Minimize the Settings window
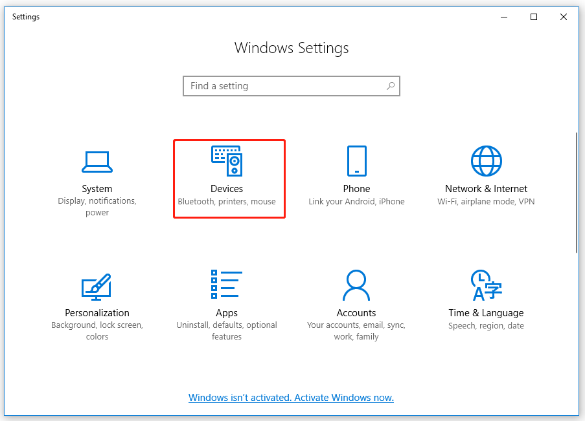Screen dimensions: 585x421 click(x=503, y=17)
